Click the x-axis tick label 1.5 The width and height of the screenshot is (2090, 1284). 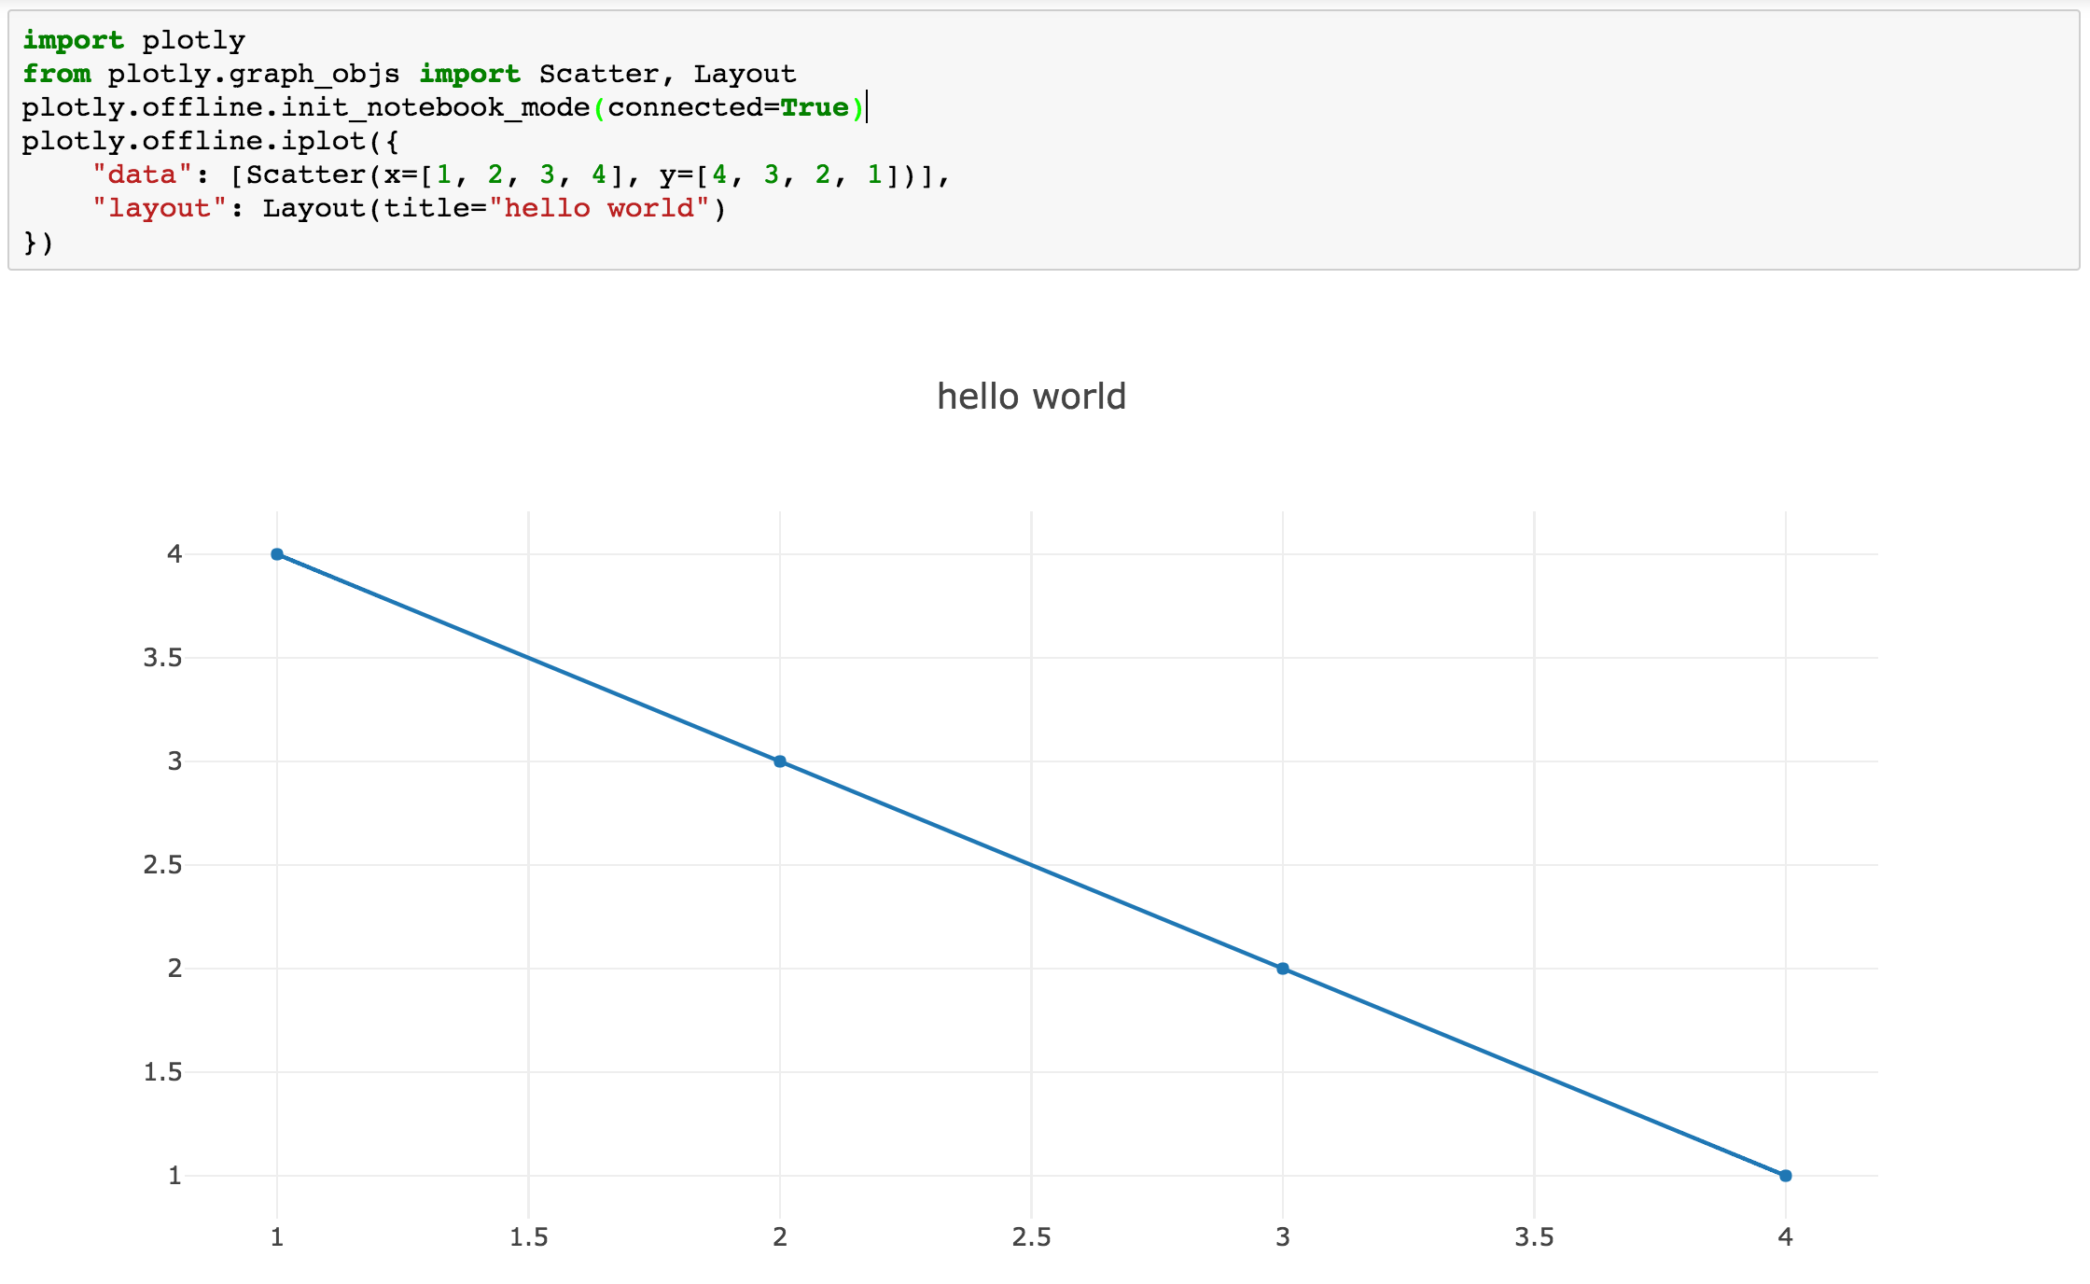[528, 1237]
